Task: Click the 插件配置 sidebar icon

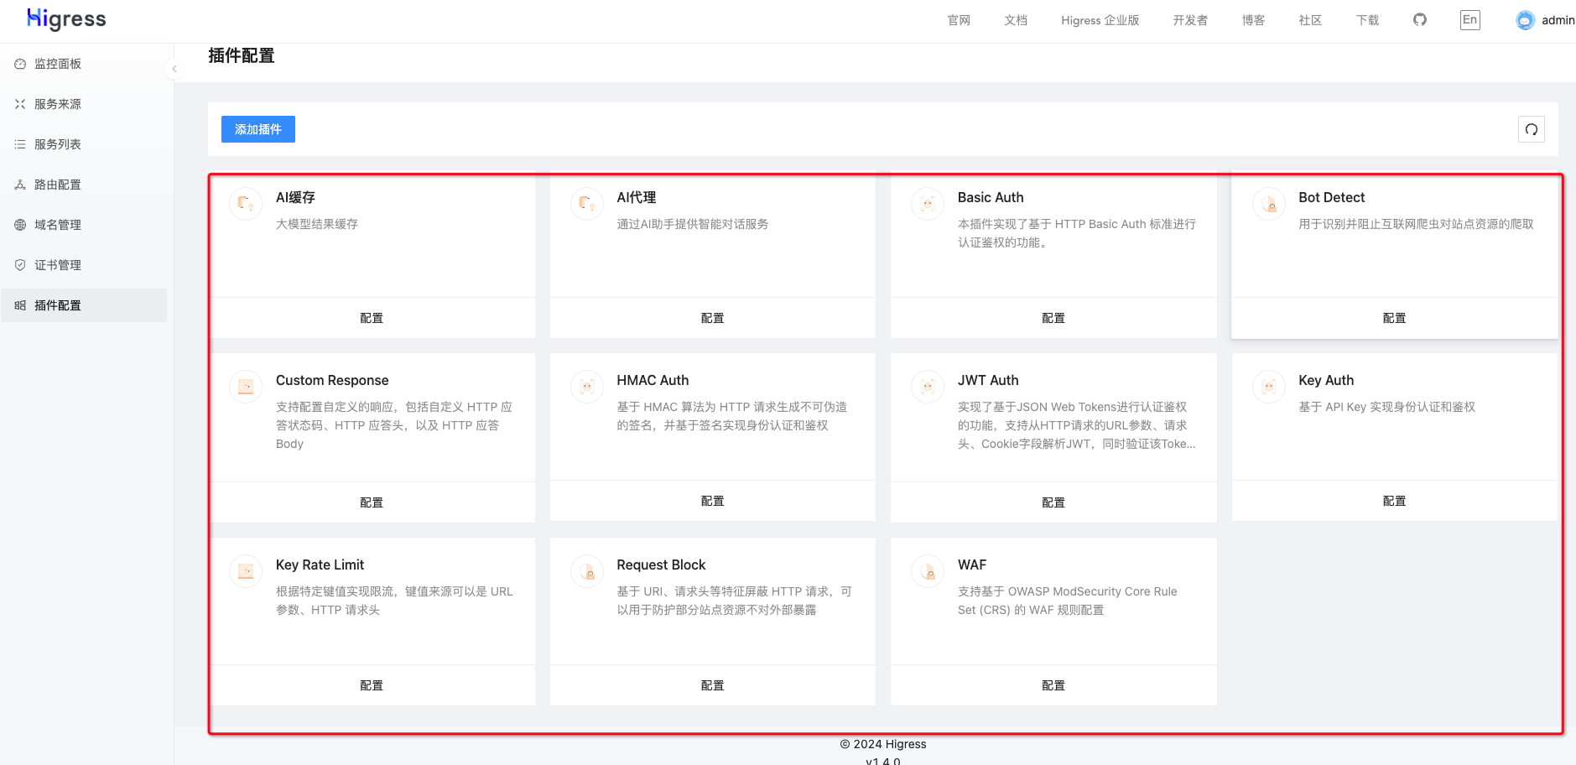Action: [x=20, y=305]
